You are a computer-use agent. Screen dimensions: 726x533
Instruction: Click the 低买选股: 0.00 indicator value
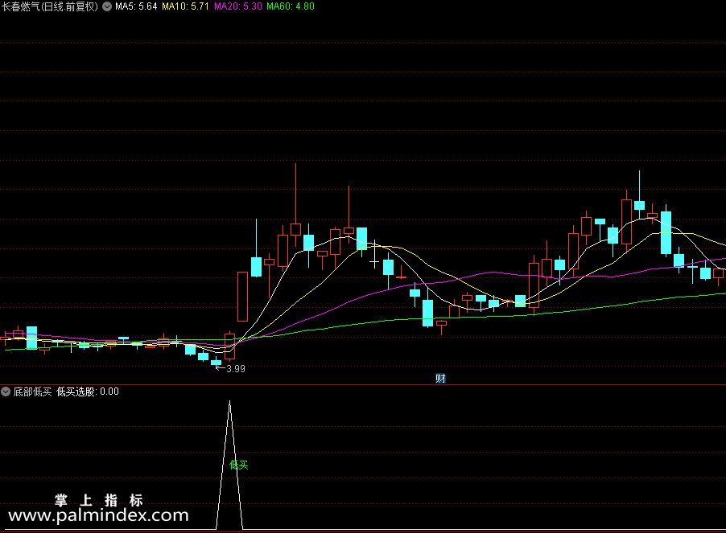(x=88, y=392)
